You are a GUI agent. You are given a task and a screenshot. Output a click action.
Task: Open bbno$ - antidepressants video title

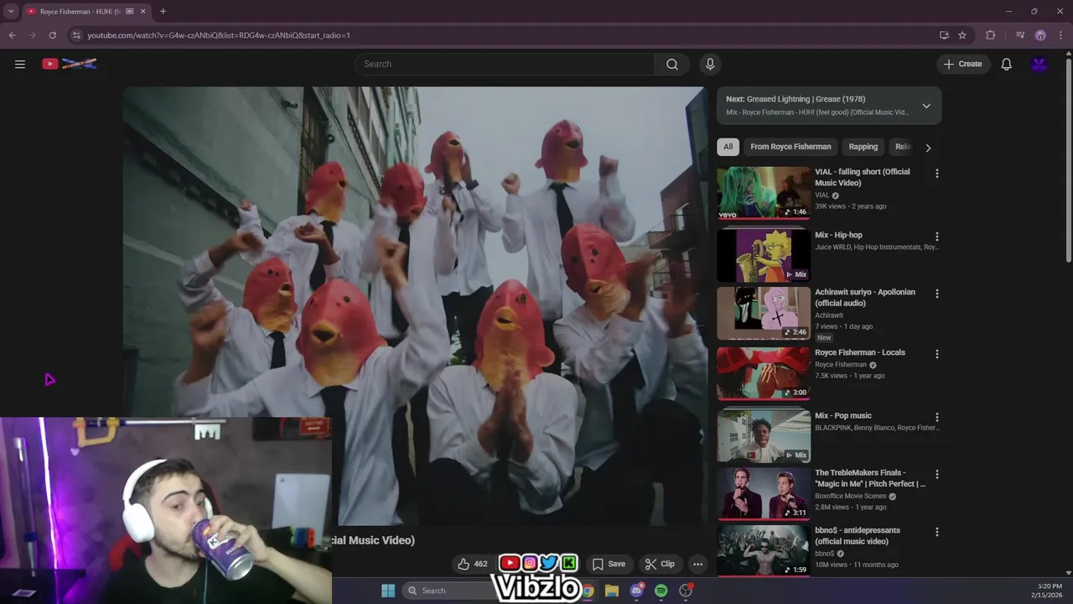pos(858,535)
